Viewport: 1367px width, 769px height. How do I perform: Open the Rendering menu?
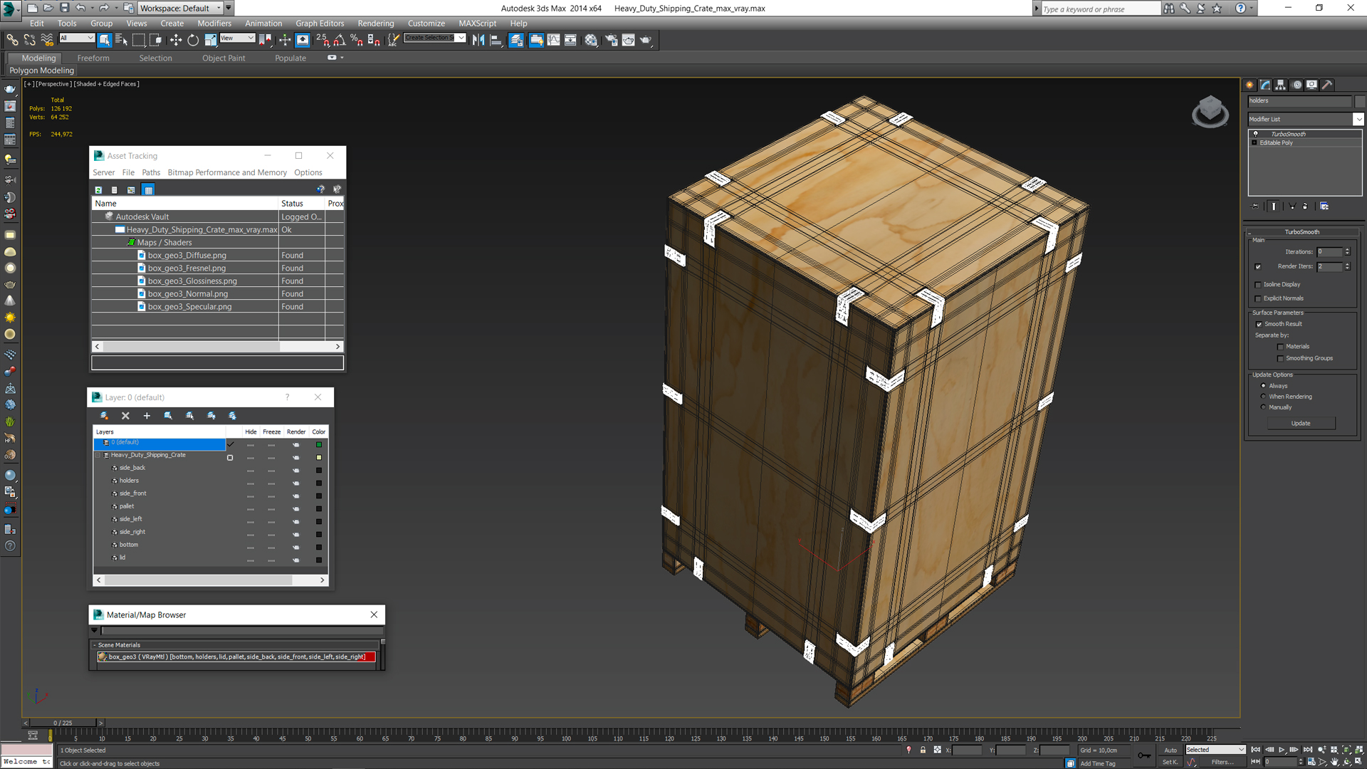(x=376, y=23)
